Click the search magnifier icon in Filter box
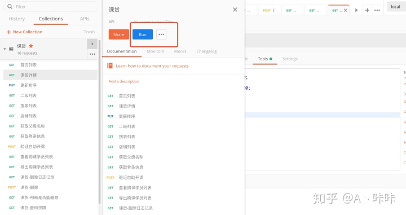406x215 pixels. pyautogui.click(x=10, y=6)
